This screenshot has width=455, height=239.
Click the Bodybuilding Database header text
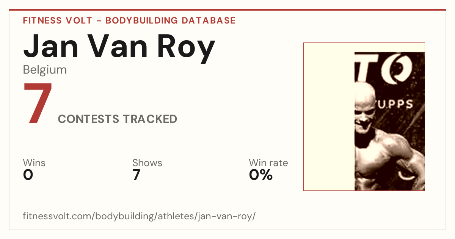point(171,20)
